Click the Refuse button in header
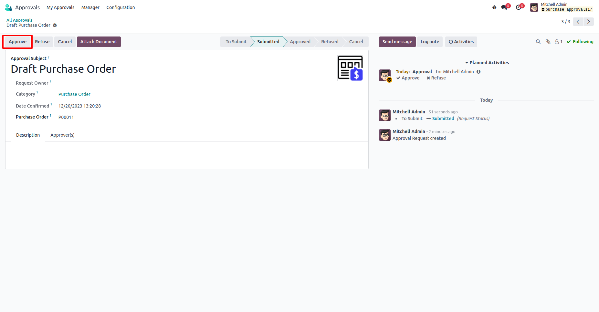 42,42
